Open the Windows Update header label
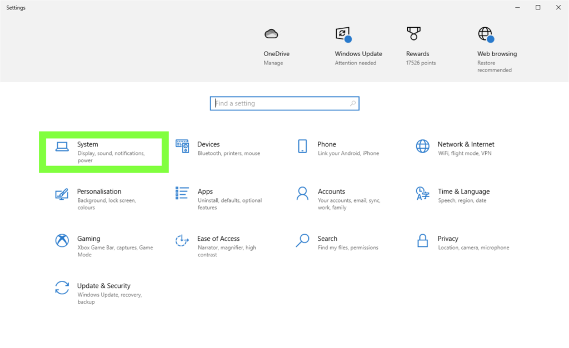Viewport: 569px width, 348px height. tap(358, 54)
